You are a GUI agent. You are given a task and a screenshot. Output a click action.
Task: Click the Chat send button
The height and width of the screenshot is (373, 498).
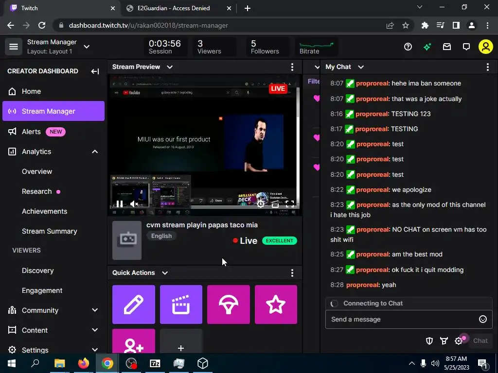(480, 340)
